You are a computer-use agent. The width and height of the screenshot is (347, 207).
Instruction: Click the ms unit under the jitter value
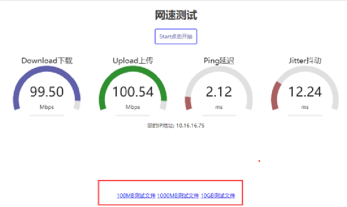(x=305, y=107)
